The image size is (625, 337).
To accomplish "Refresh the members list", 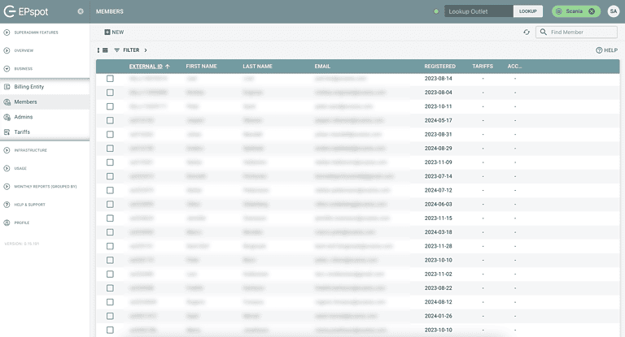I will pos(527,32).
